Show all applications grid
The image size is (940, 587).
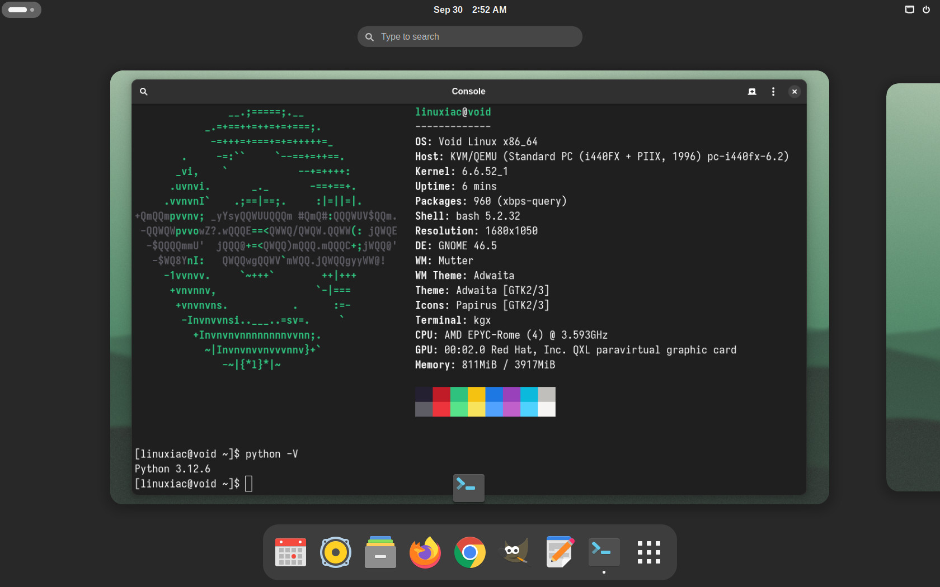[649, 552]
